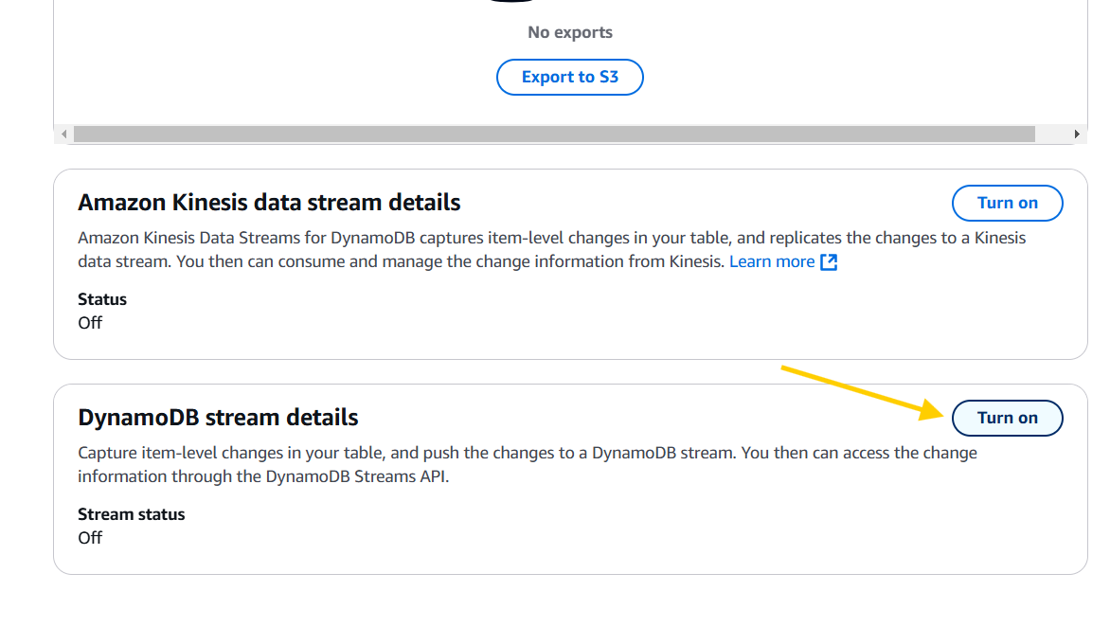The height and width of the screenshot is (627, 1110).
Task: Click the left arrow of the horizontal scrollbar
Action: pos(63,134)
